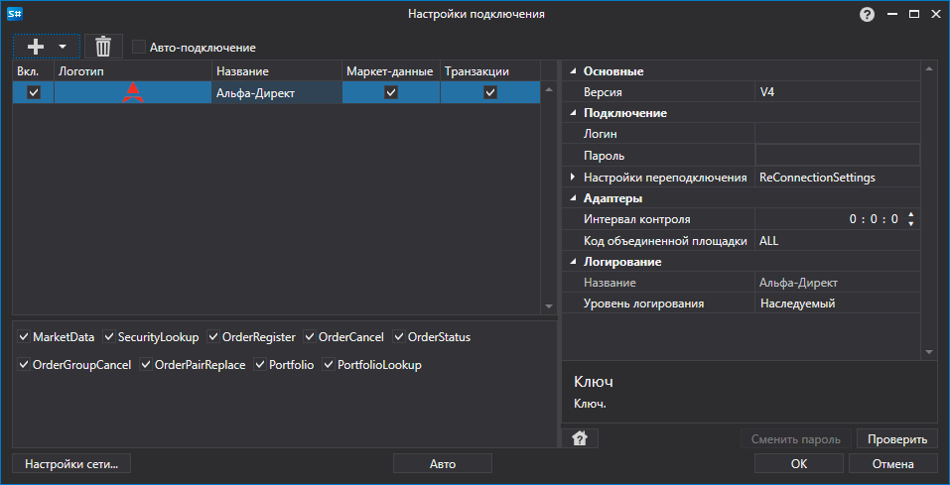
Task: Click the OK button
Action: coord(799,464)
